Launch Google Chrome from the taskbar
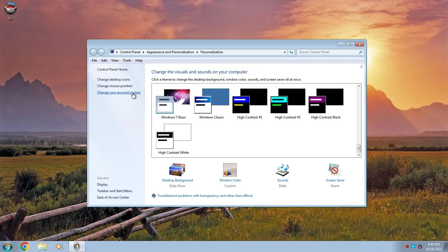Viewport: 448px width, 252px height. [25, 246]
